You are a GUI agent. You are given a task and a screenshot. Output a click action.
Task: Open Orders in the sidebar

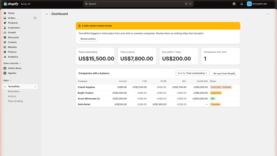[x=11, y=18]
